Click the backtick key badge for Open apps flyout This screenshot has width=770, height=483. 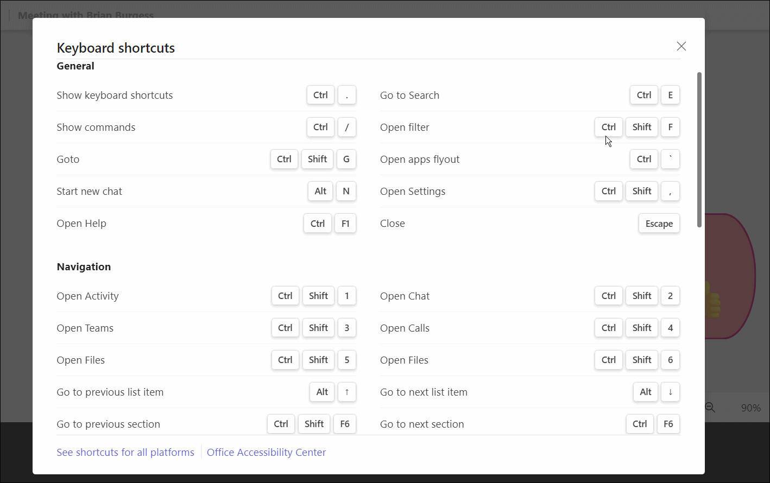click(670, 159)
